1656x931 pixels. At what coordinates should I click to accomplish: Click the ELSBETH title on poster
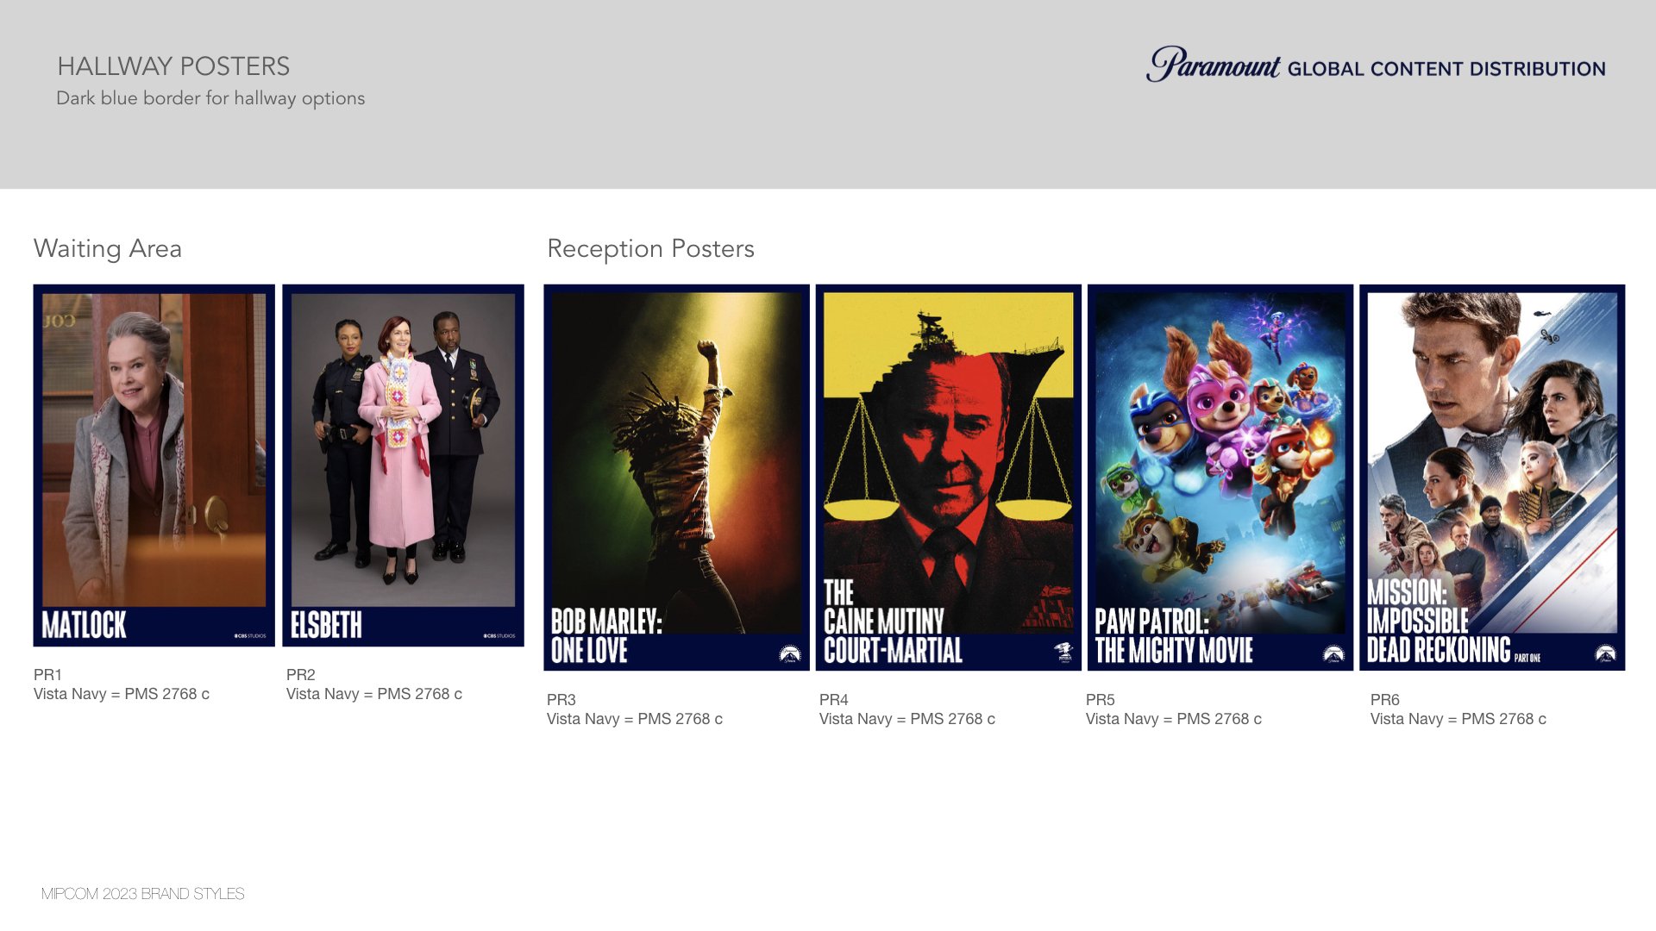pos(326,625)
